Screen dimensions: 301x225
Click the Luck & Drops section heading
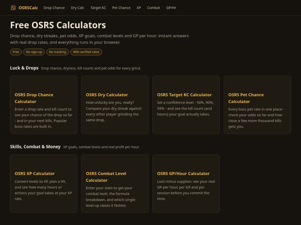click(24, 68)
